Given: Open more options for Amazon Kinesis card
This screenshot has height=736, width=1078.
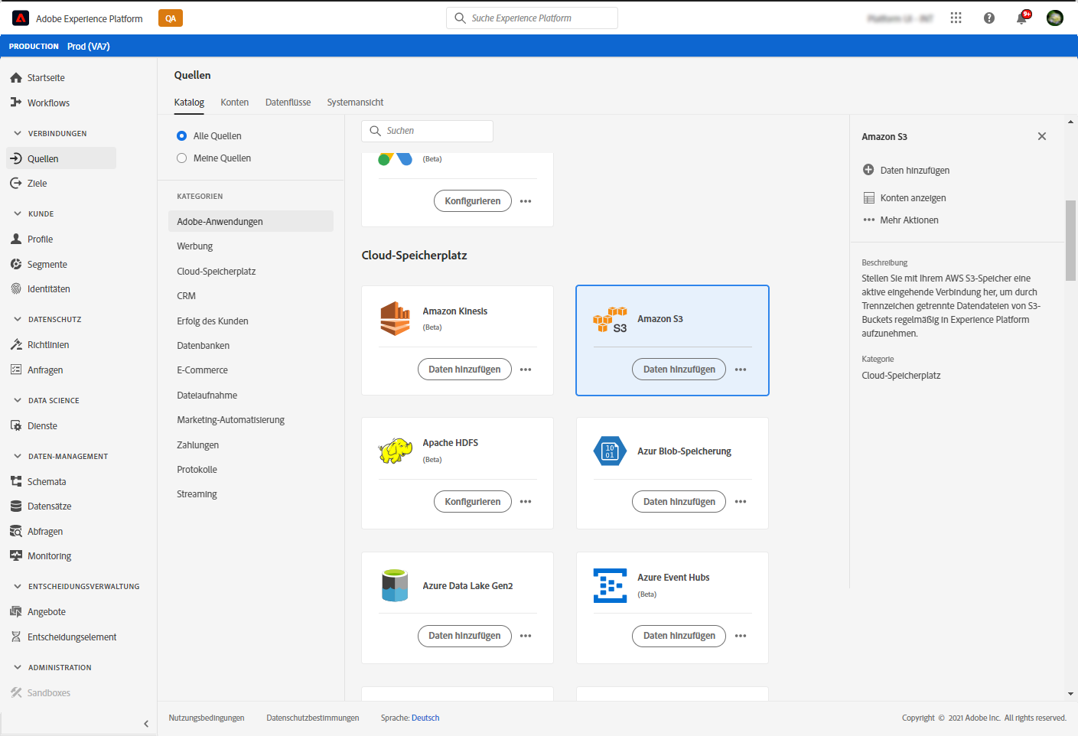Looking at the screenshot, I should pyautogui.click(x=526, y=370).
